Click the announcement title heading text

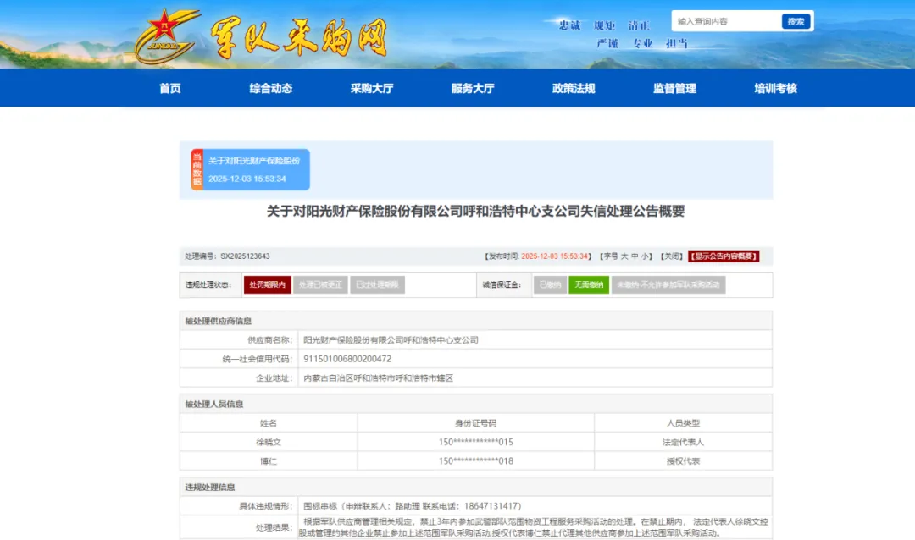(475, 211)
